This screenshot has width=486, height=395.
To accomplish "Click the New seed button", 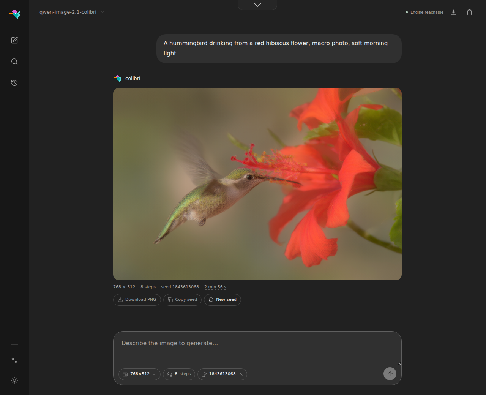I will [x=222, y=300].
